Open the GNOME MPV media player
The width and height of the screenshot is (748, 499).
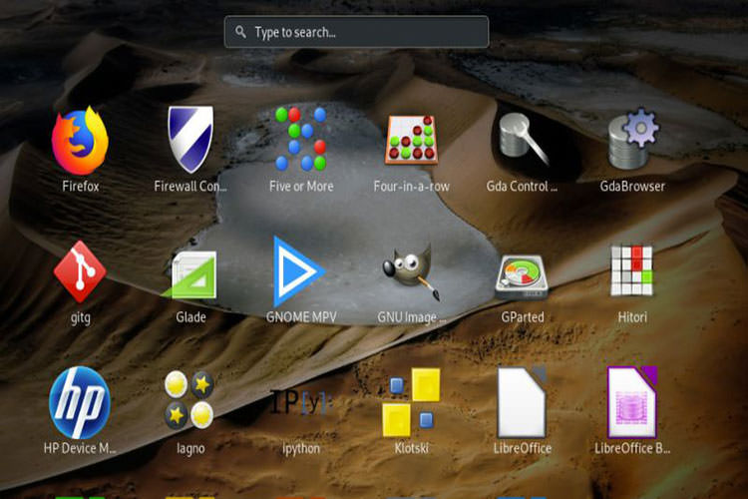[299, 271]
